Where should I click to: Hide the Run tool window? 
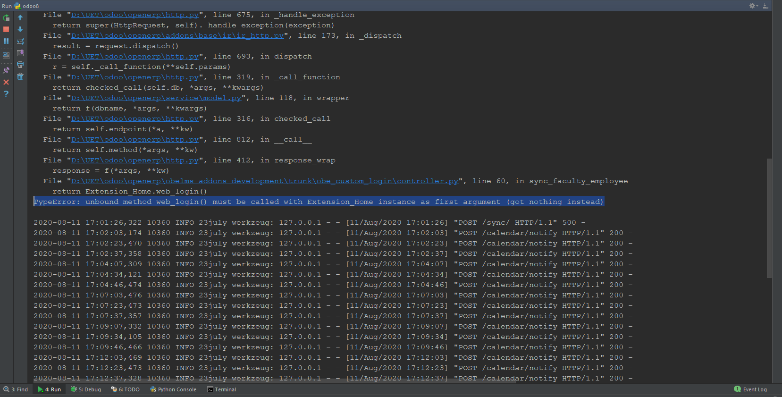[765, 6]
